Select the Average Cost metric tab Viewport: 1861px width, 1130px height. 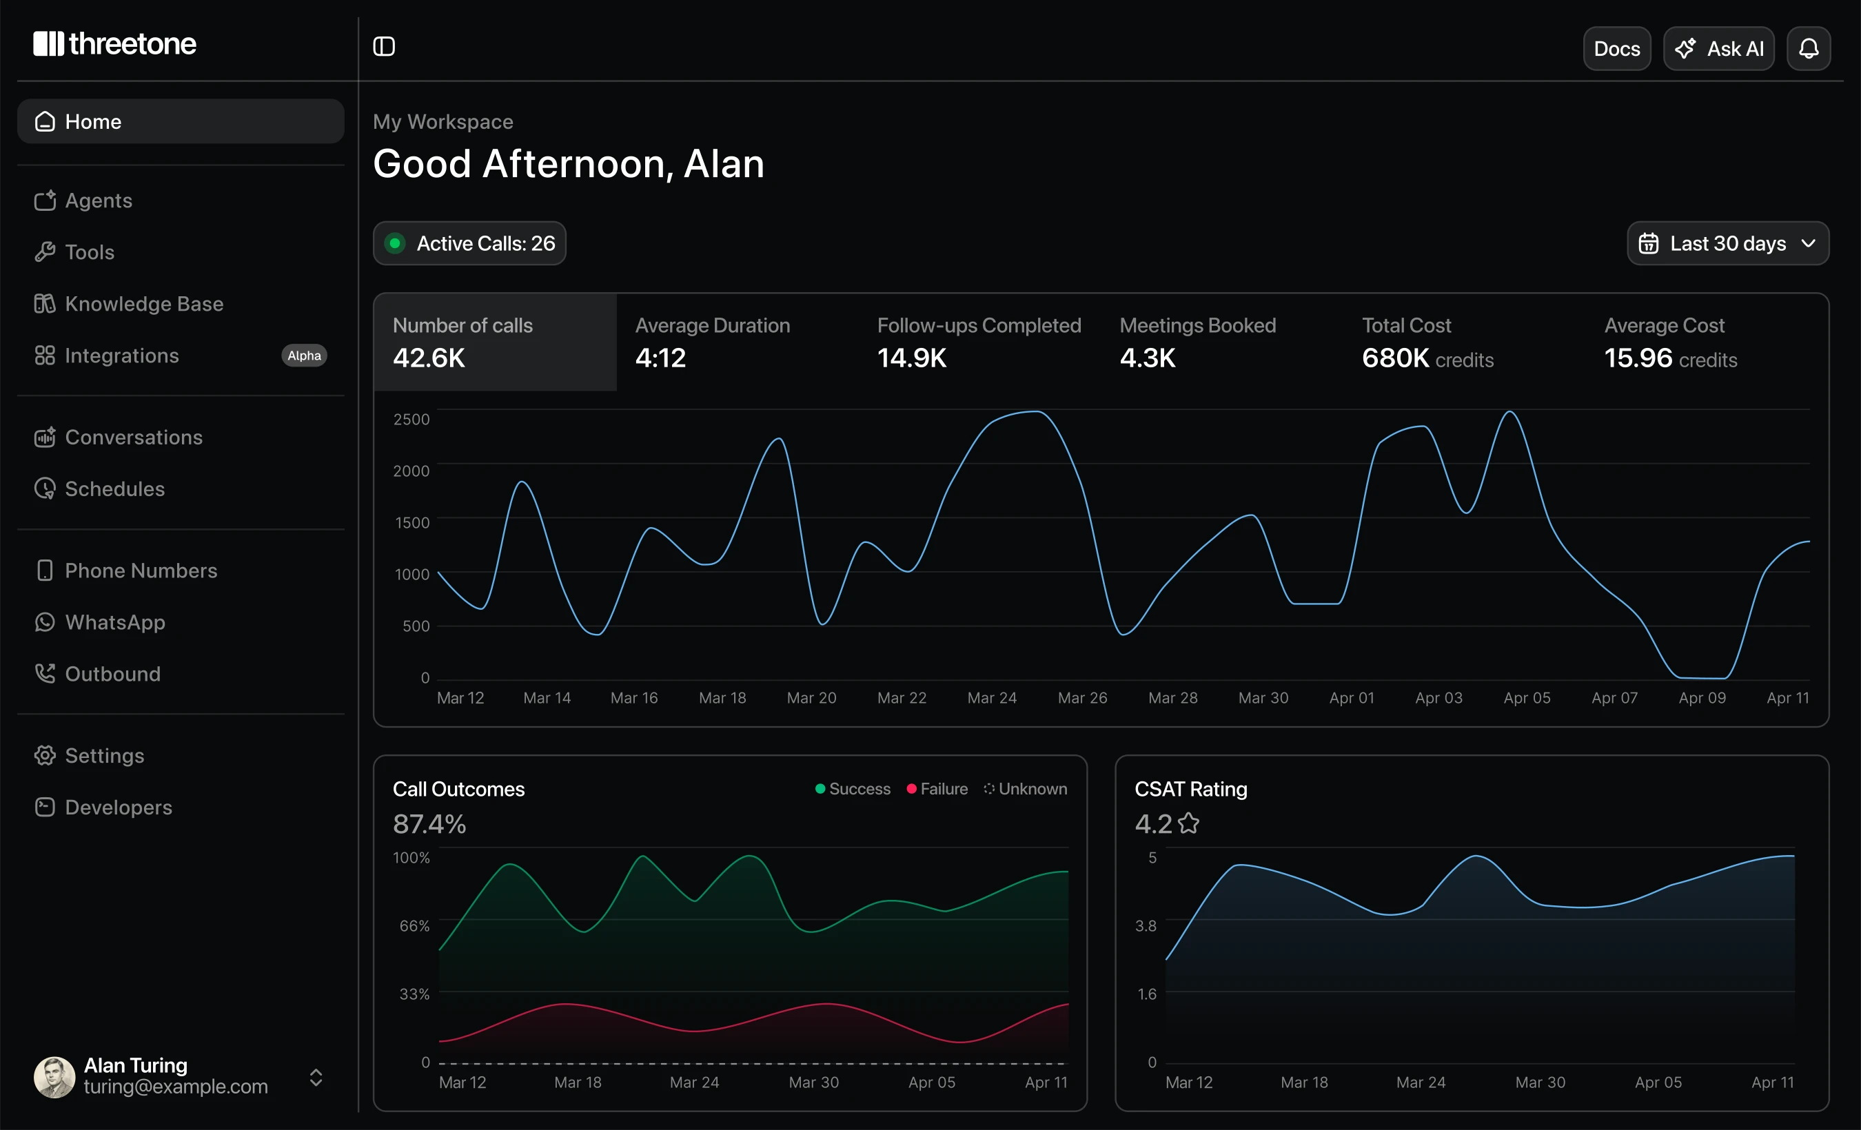[x=1707, y=342]
